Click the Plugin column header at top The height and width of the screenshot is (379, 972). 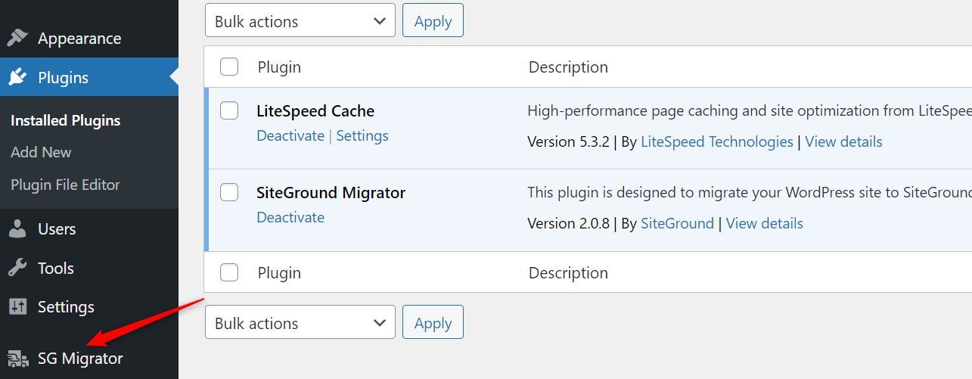[279, 67]
